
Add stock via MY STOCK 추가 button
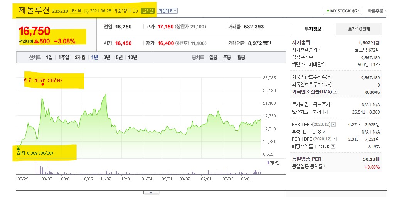pyautogui.click(x=342, y=11)
